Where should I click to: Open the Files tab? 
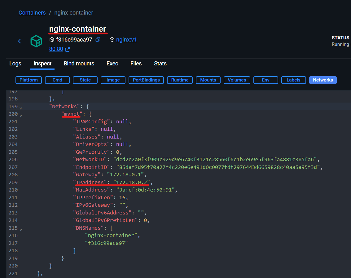pos(136,64)
